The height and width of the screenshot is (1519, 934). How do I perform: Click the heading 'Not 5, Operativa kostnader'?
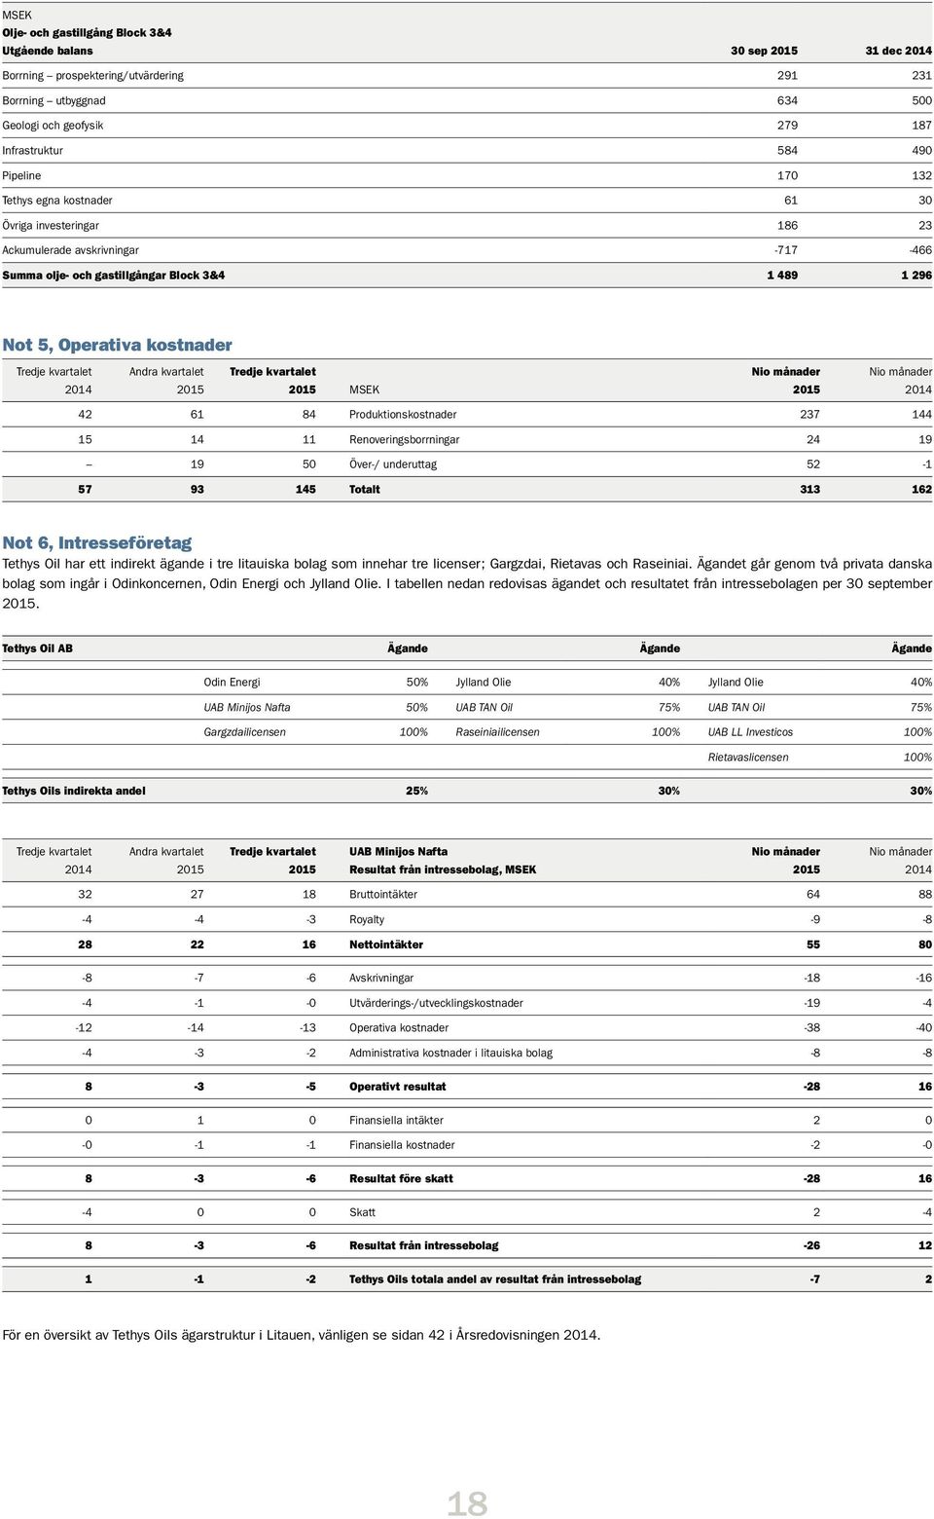click(118, 345)
